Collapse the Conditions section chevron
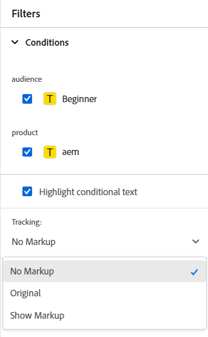Screen dimensions: 208x337 (x=15, y=42)
